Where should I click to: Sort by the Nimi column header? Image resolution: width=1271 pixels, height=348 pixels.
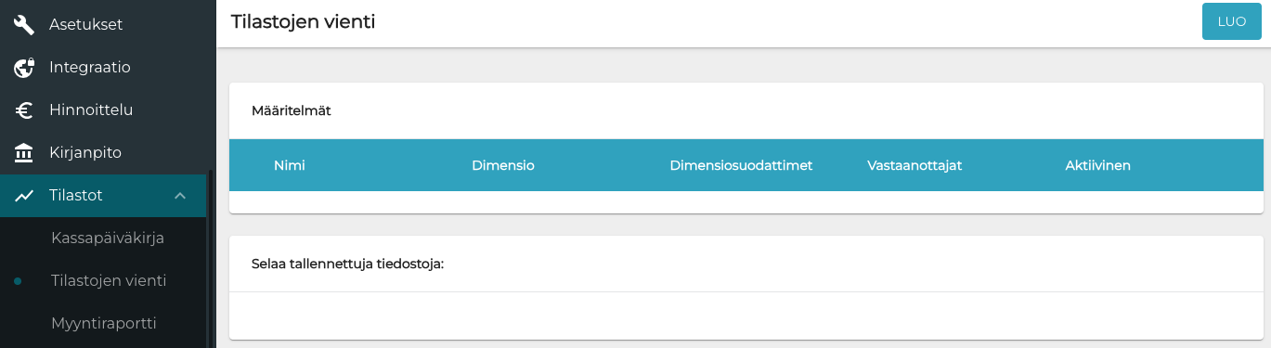290,165
